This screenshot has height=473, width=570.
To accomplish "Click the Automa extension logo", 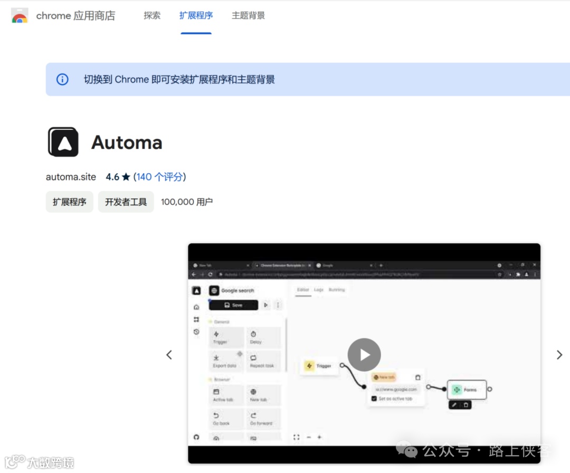I will 63,142.
